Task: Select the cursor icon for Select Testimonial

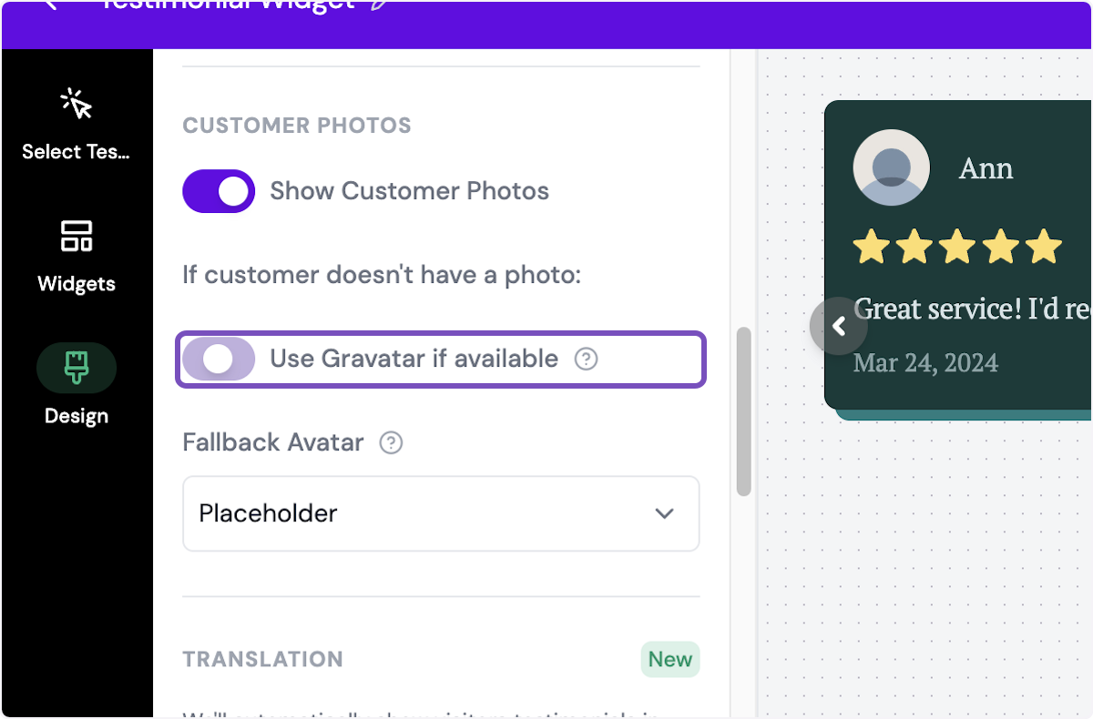Action: point(77,103)
